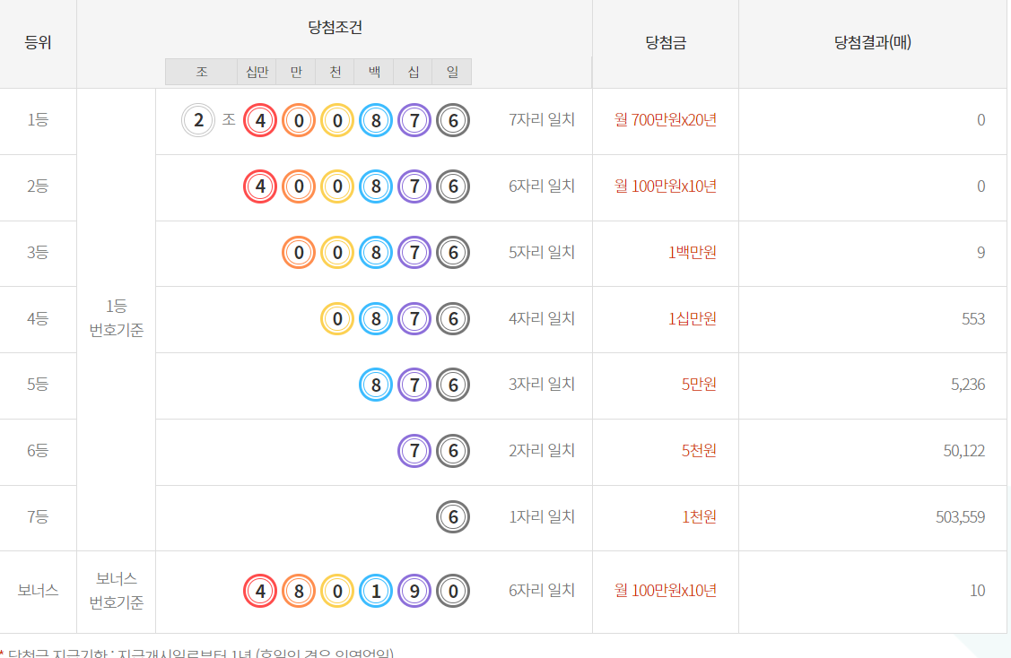Open the 1등 번호기준 cell

[x=117, y=319]
